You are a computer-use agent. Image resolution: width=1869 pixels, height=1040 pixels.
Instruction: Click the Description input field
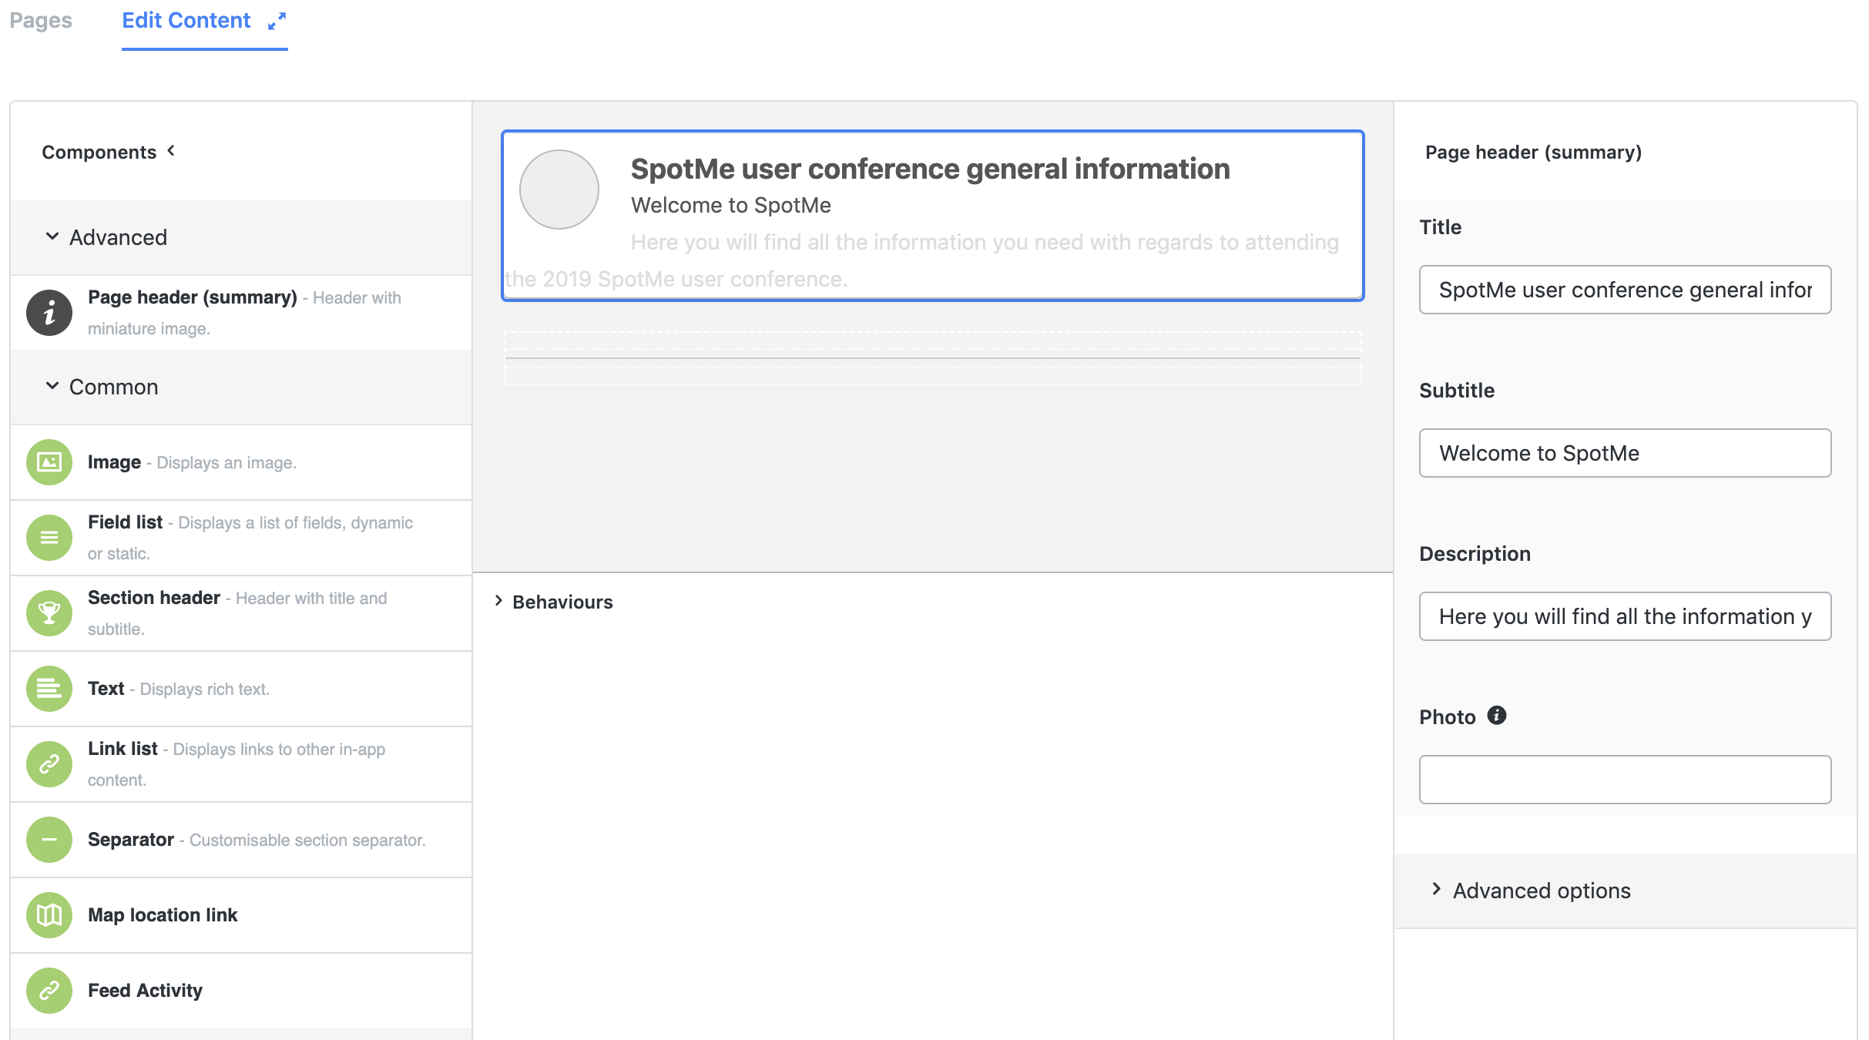[x=1625, y=616]
